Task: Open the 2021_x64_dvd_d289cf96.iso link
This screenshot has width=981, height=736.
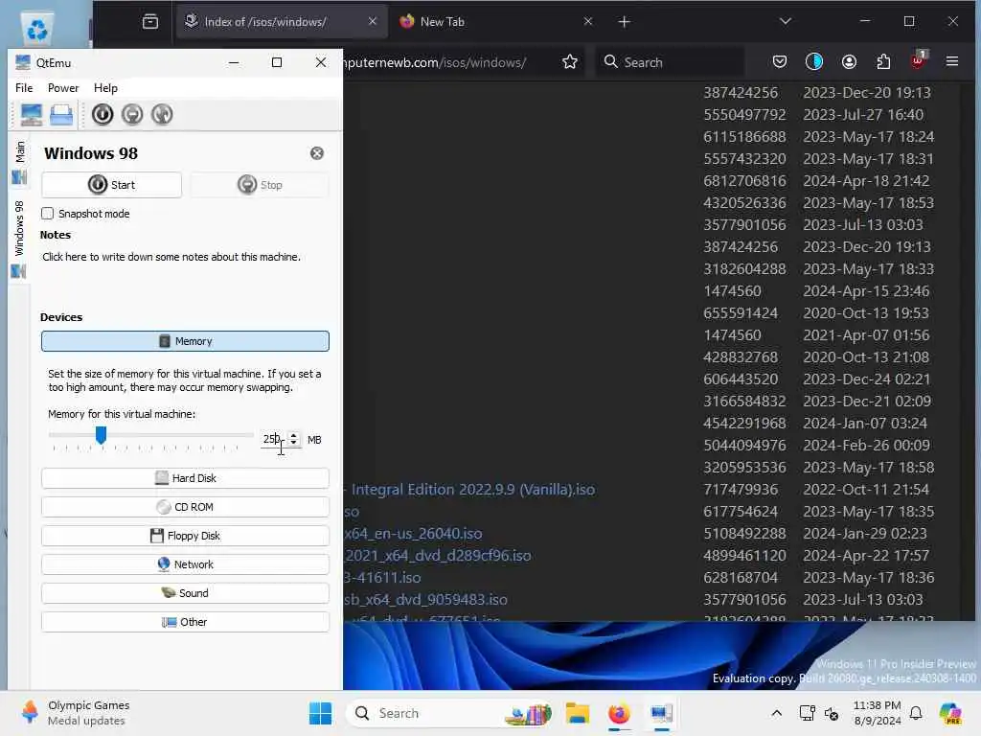Action: coord(437,555)
